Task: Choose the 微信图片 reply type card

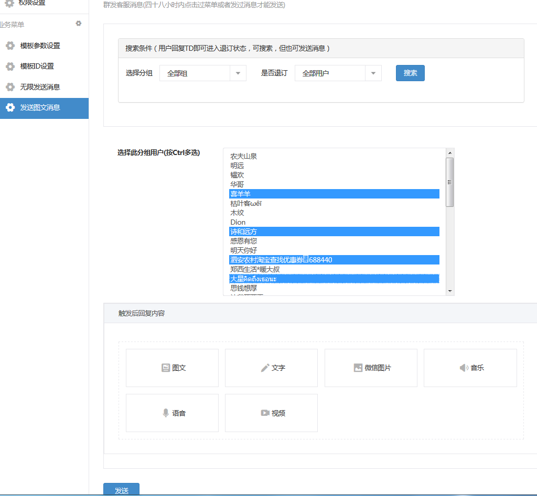Action: (371, 368)
